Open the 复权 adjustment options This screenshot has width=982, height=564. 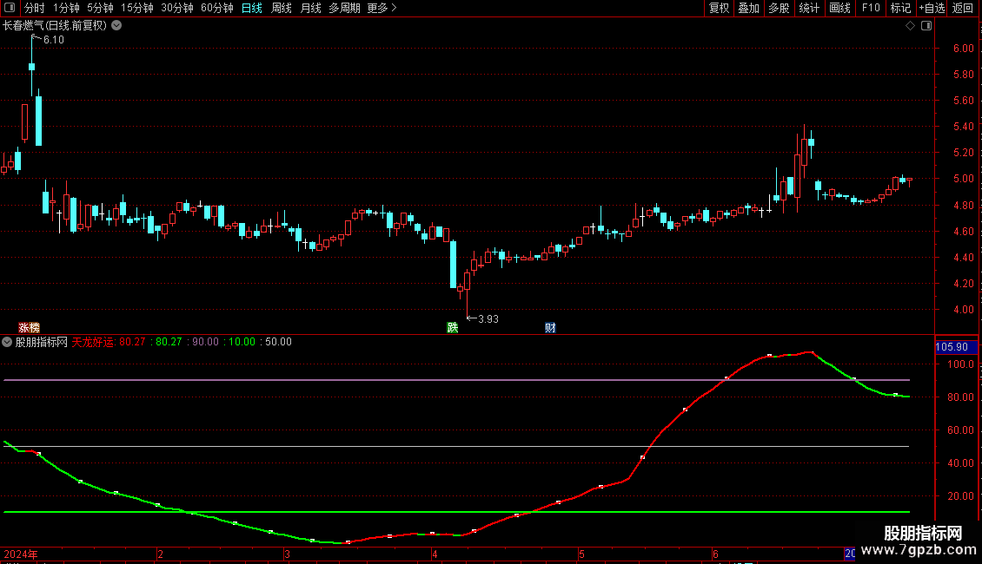(719, 8)
